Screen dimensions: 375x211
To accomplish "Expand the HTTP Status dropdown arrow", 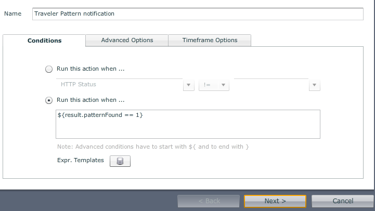I will pyautogui.click(x=189, y=85).
